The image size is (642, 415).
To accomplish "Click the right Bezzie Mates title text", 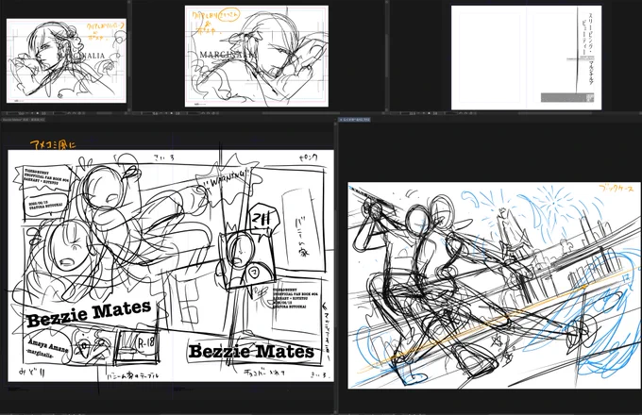I will [251, 352].
